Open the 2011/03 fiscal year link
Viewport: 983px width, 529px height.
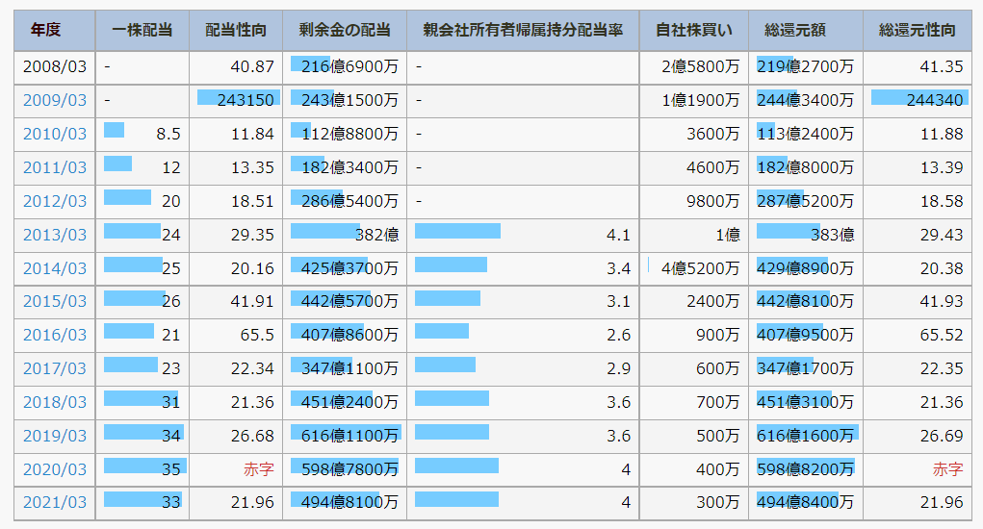click(55, 167)
